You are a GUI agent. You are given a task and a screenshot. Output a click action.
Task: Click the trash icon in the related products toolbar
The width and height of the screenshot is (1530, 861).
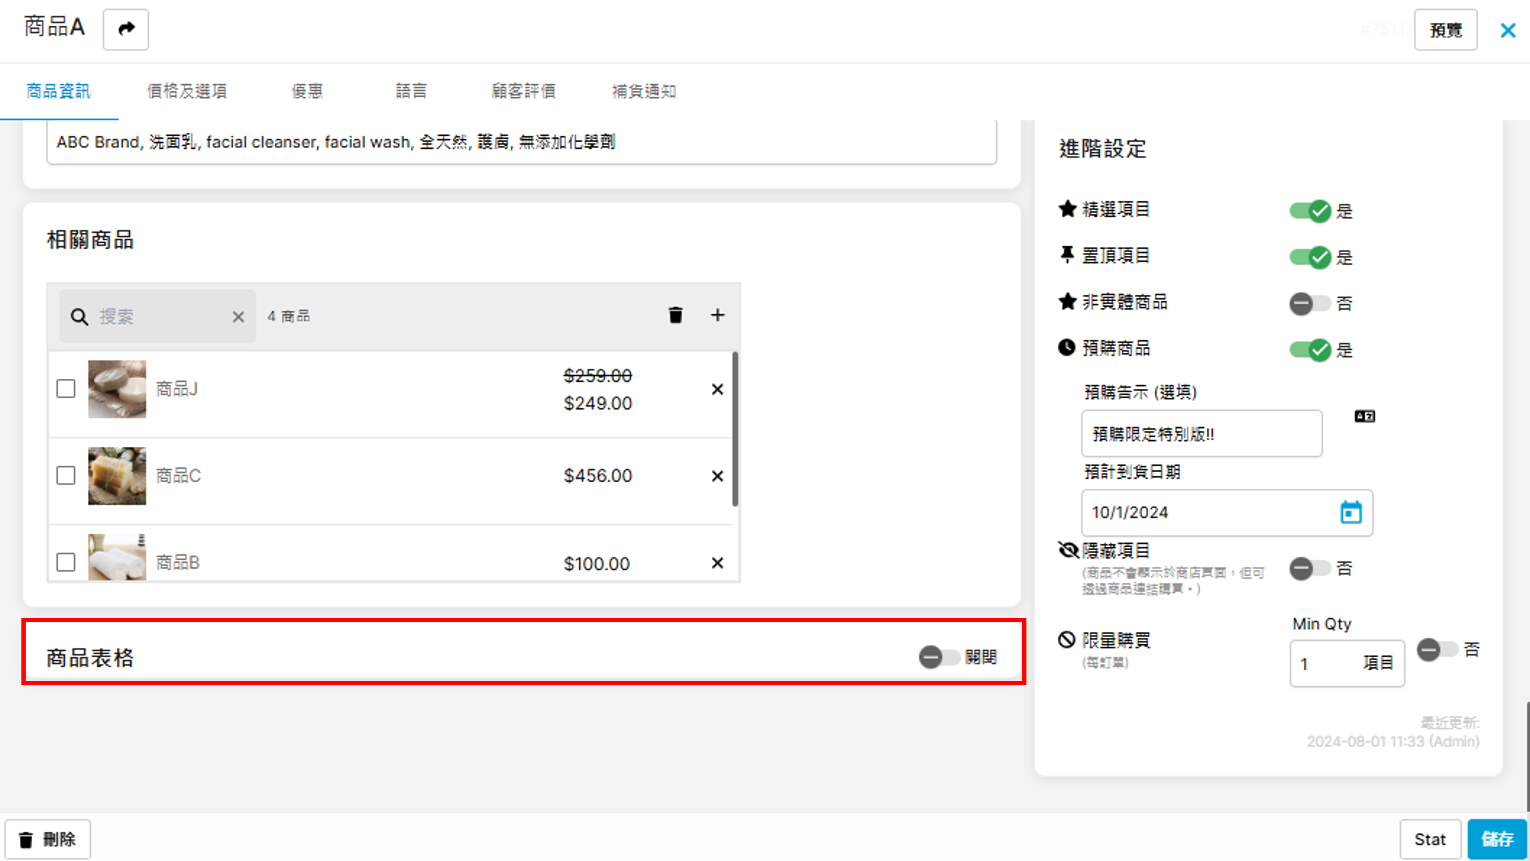(x=675, y=315)
